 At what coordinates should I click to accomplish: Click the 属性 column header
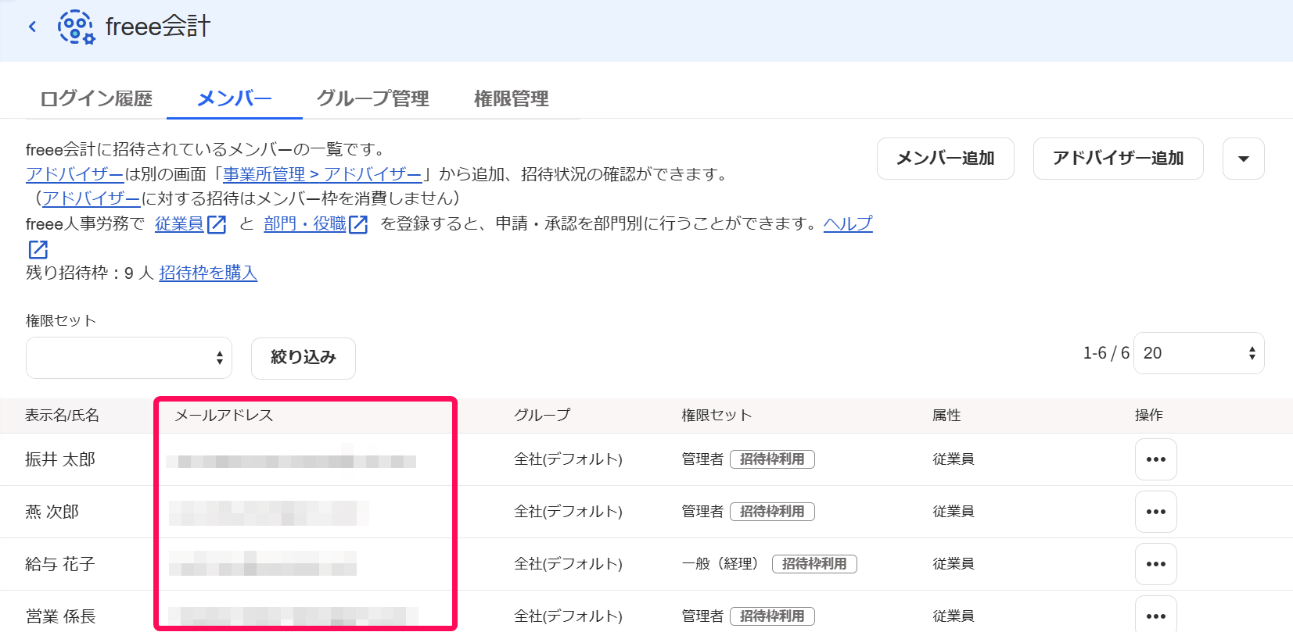pyautogui.click(x=946, y=416)
